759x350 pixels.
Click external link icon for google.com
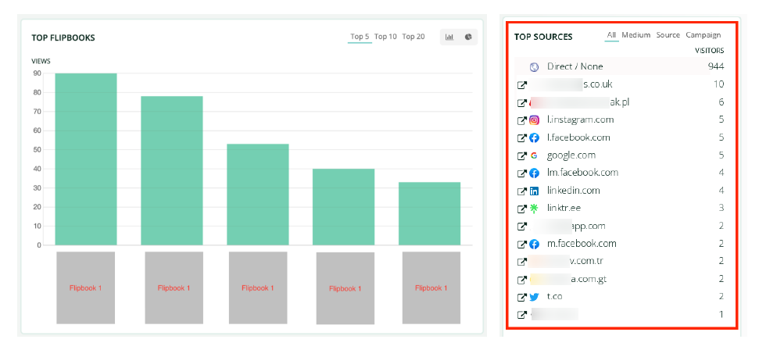tap(522, 155)
